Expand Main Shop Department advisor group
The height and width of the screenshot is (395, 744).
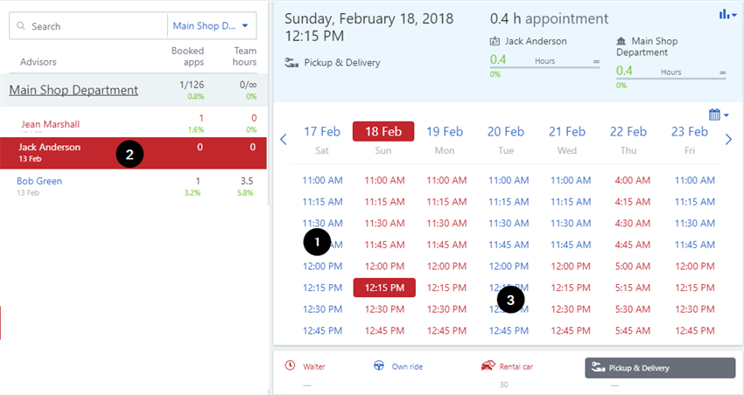74,90
